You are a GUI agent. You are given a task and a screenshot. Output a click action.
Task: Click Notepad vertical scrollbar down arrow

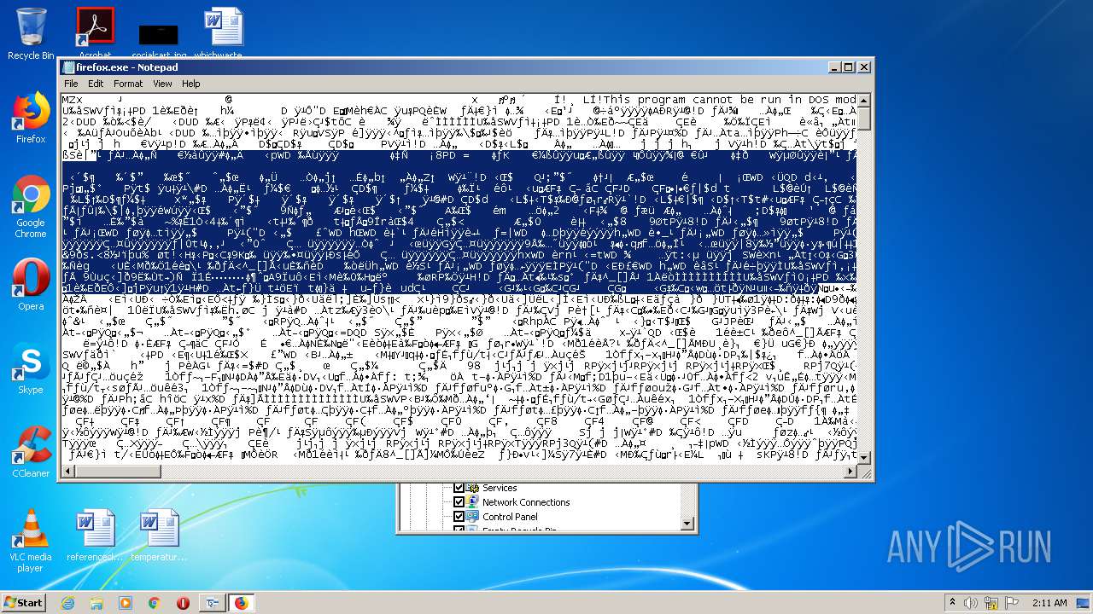click(864, 458)
